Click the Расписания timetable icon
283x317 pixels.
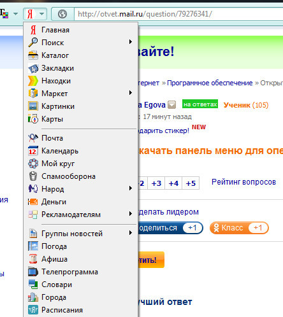[33, 310]
